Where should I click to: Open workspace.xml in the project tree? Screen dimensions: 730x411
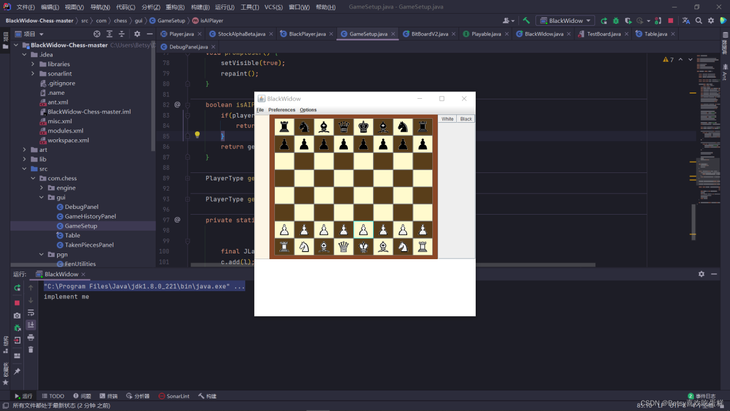(x=68, y=140)
